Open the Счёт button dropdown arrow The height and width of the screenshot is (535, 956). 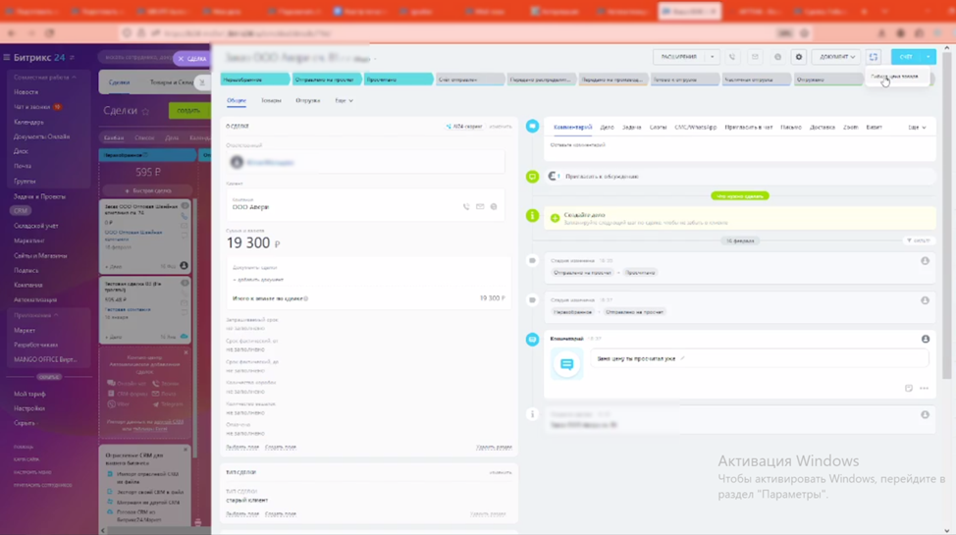[x=928, y=57]
